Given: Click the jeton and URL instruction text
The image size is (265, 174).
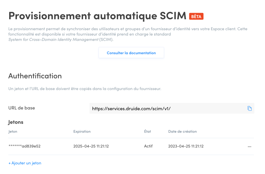Looking at the screenshot, I should 85,88.
